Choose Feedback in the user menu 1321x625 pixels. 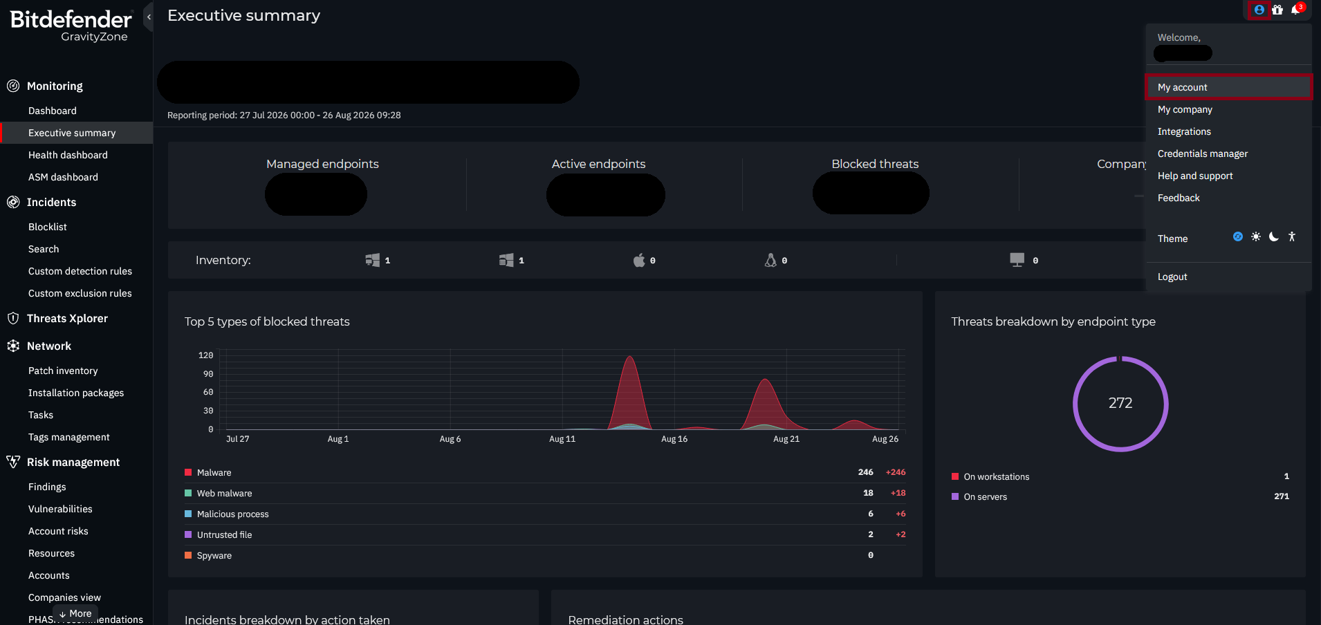click(1229, 198)
